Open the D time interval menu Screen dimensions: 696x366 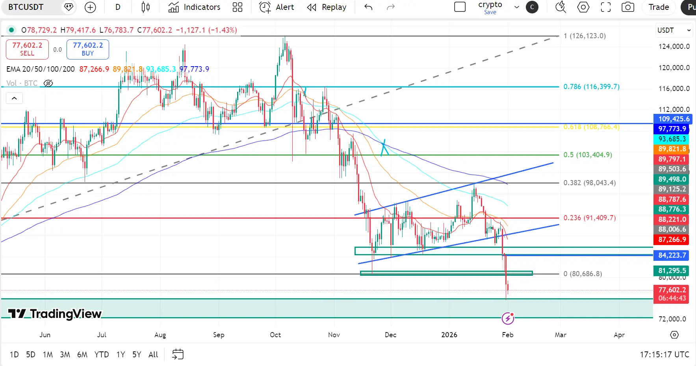point(118,7)
